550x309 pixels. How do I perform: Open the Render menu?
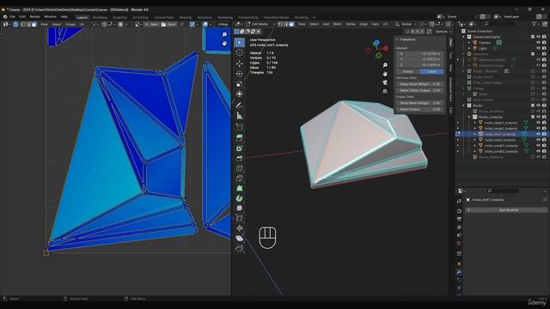(34, 17)
